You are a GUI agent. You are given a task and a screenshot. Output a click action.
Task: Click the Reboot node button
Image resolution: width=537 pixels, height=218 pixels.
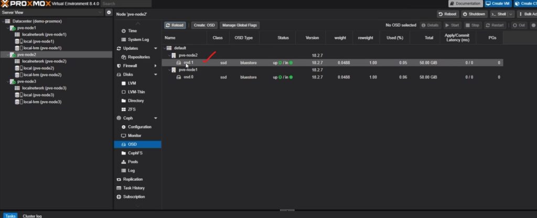pos(448,14)
